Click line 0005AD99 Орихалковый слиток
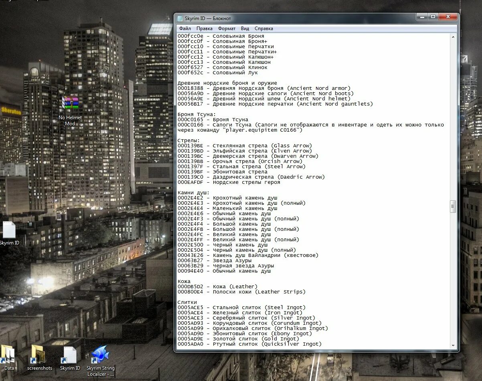Viewport: 482px width, 381px height. [x=253, y=328]
